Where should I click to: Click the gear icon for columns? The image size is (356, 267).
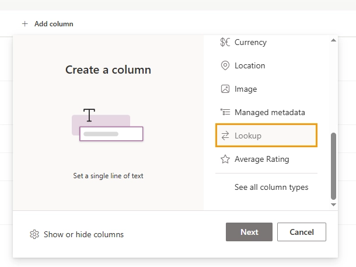(x=34, y=234)
